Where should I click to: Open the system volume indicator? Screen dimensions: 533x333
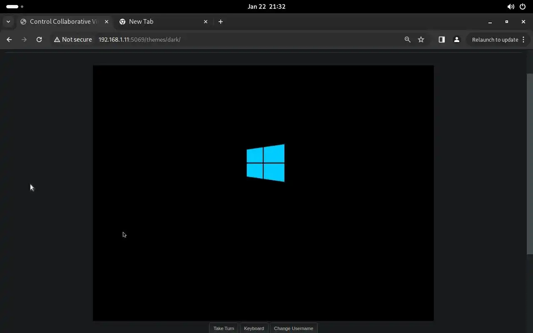click(x=511, y=7)
